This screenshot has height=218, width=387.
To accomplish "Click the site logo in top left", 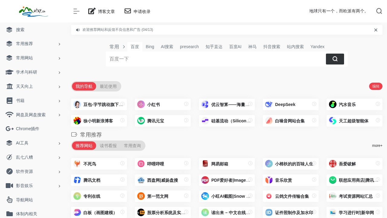I will click(33, 11).
